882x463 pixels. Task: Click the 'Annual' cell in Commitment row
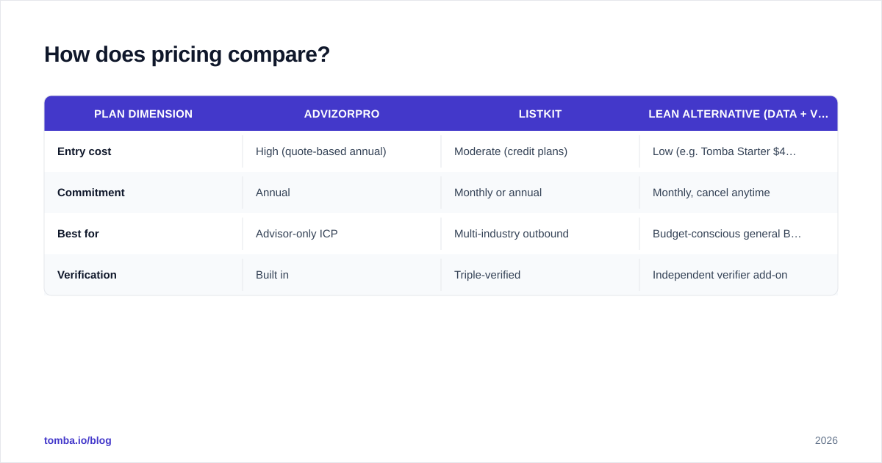342,193
